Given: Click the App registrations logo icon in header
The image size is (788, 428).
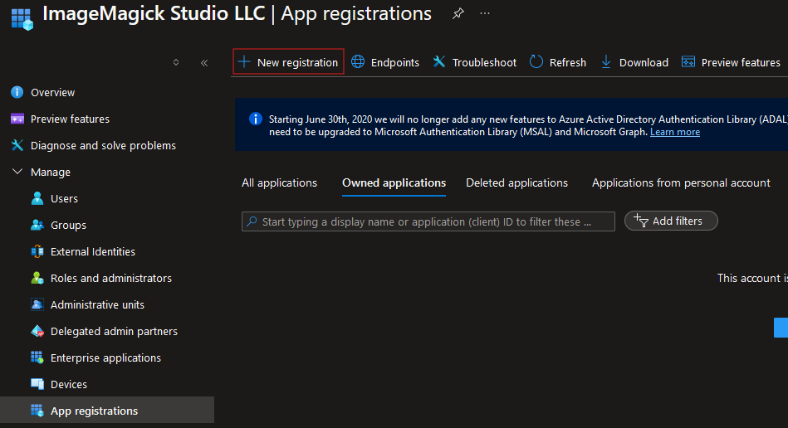Looking at the screenshot, I should pos(22,19).
